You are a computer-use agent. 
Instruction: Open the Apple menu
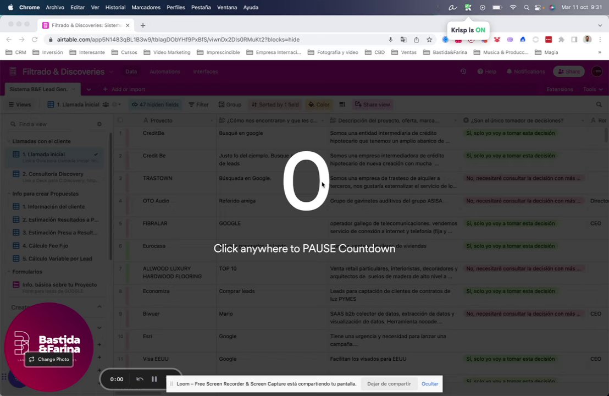(10, 7)
